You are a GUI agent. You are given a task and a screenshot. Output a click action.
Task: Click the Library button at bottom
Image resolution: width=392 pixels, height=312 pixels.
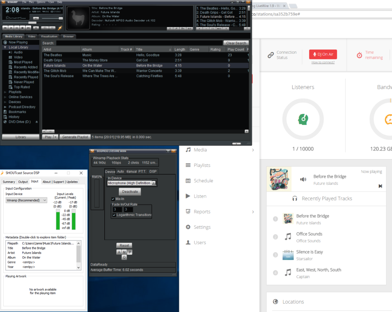point(21,137)
